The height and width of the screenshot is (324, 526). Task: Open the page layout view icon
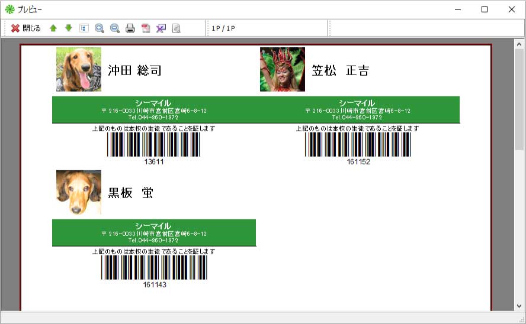pyautogui.click(x=84, y=28)
